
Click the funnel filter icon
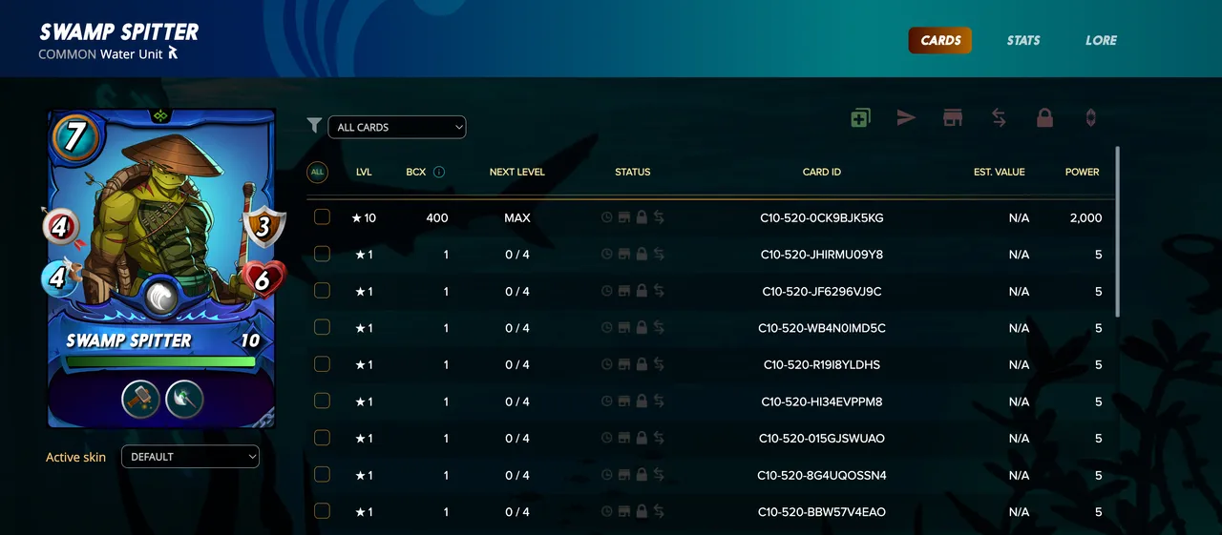(314, 125)
